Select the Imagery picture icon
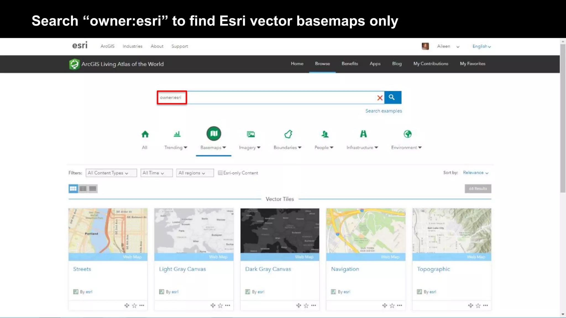The width and height of the screenshot is (566, 318). pos(251,134)
